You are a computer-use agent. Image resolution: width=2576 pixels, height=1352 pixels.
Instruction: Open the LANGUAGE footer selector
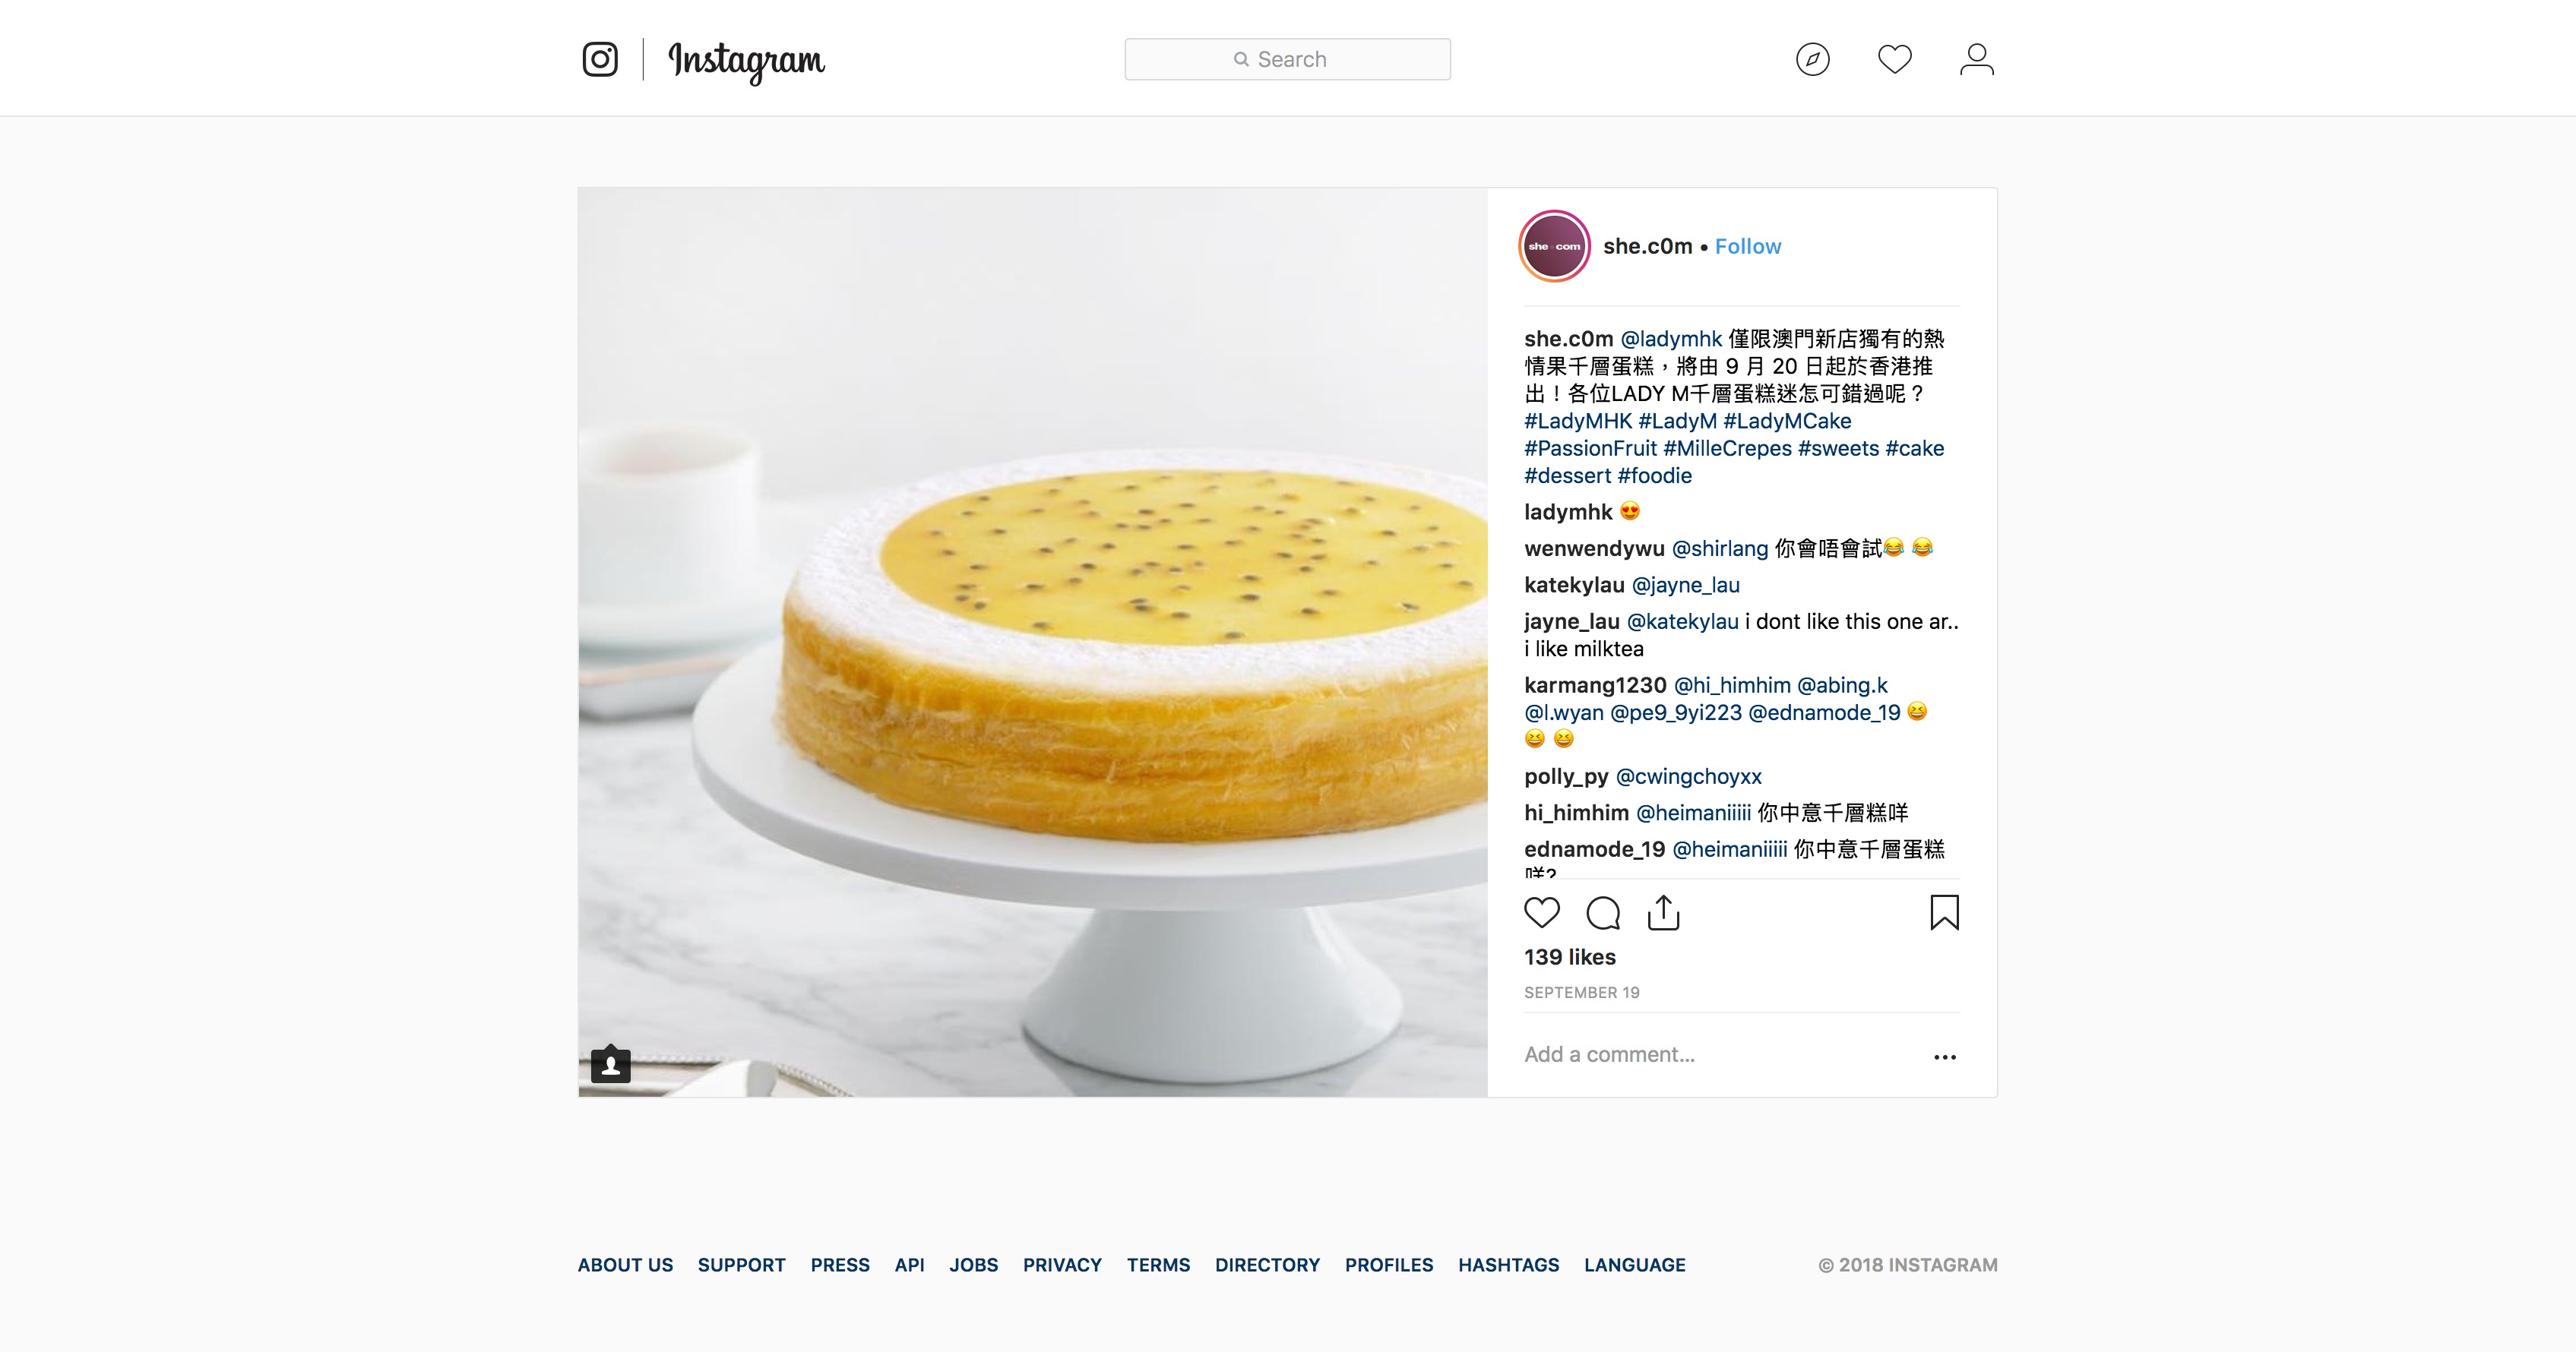coord(1635,1265)
